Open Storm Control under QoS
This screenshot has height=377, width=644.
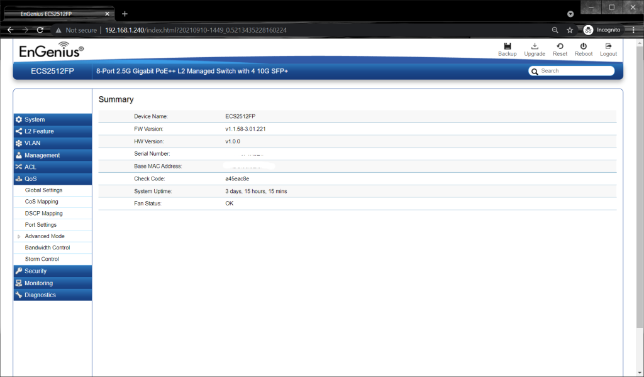(42, 260)
